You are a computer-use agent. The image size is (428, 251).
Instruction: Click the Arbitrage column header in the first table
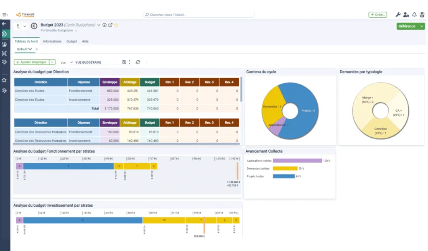pyautogui.click(x=130, y=82)
